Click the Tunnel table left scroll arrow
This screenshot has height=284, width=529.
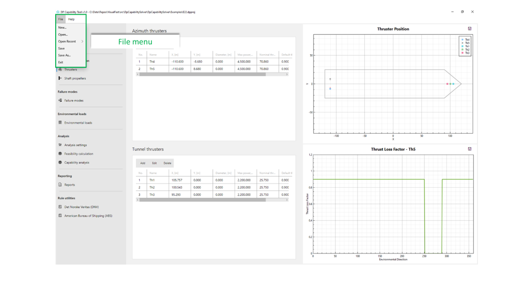(137, 200)
